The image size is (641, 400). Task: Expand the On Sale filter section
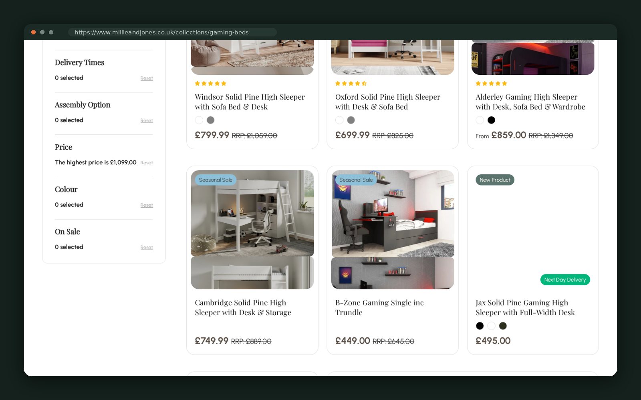[x=67, y=232]
